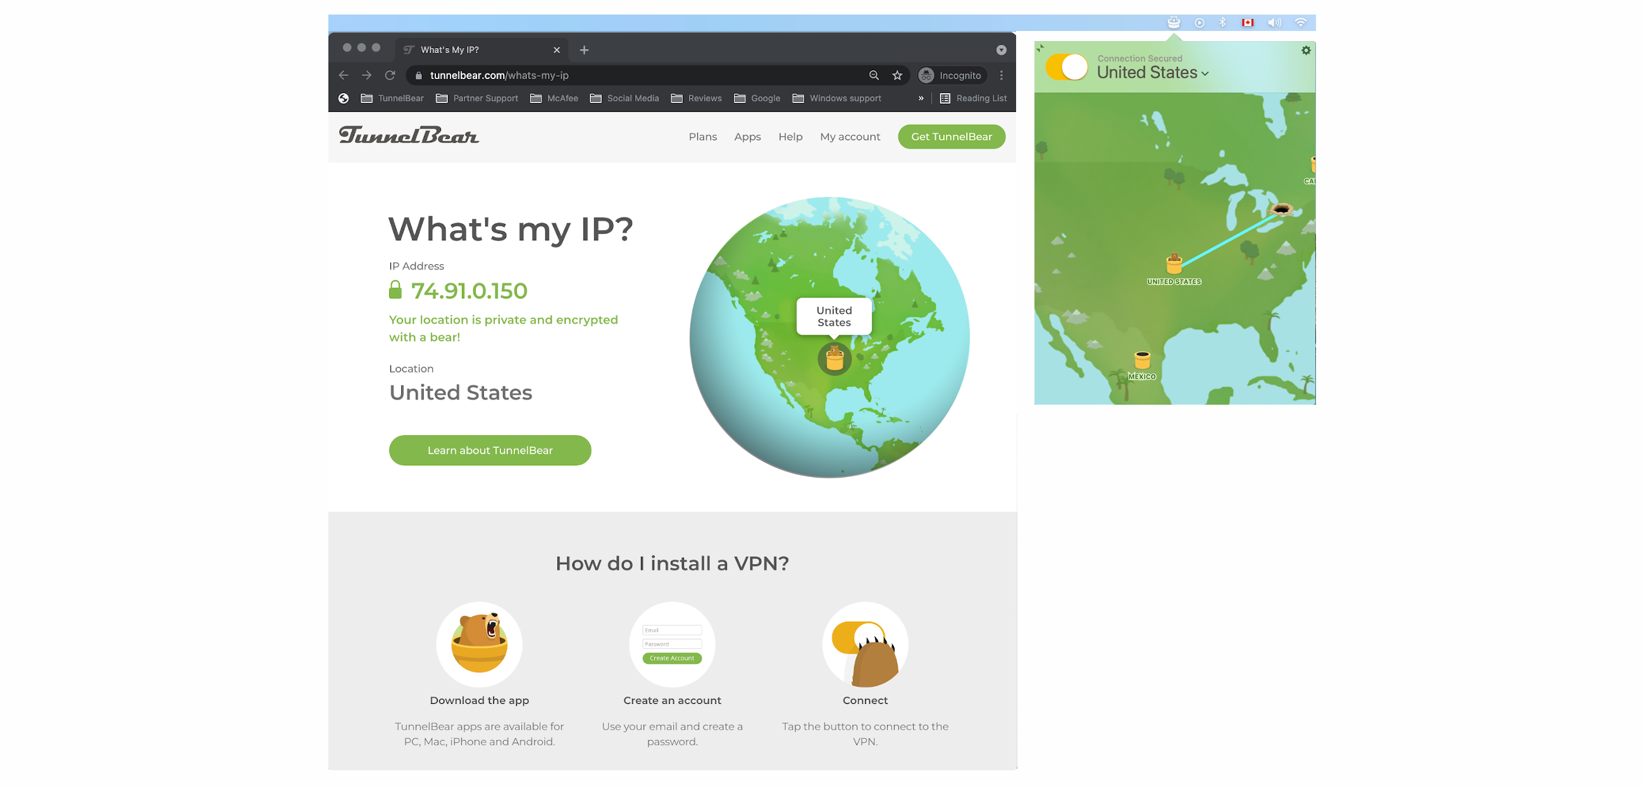
Task: Open the Partner Support bookmarks folder
Action: tap(477, 98)
